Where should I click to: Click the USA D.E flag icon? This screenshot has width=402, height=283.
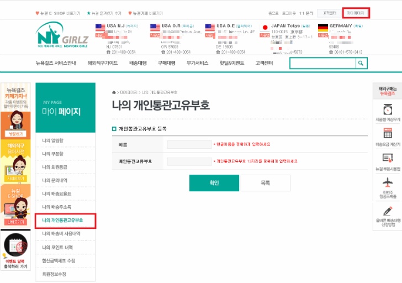pos(210,27)
